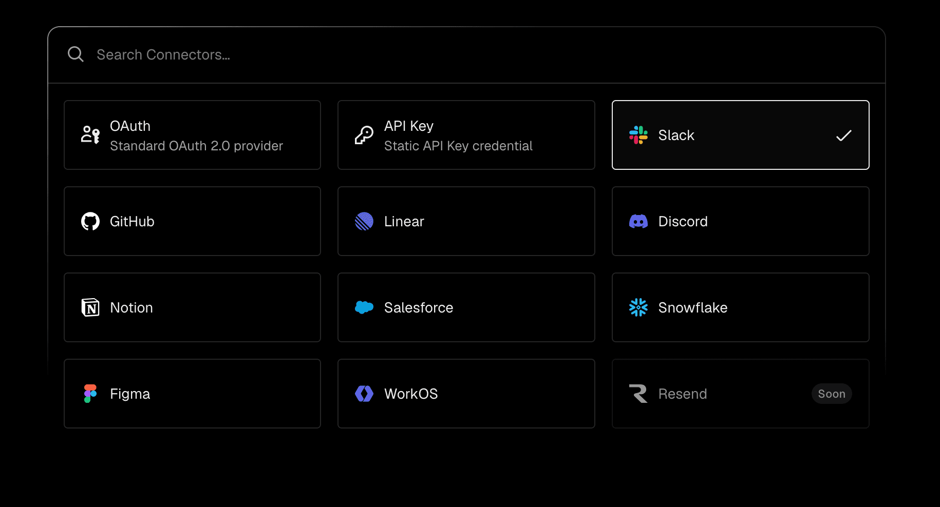Choose the Notion connector card
940x507 pixels.
click(192, 307)
